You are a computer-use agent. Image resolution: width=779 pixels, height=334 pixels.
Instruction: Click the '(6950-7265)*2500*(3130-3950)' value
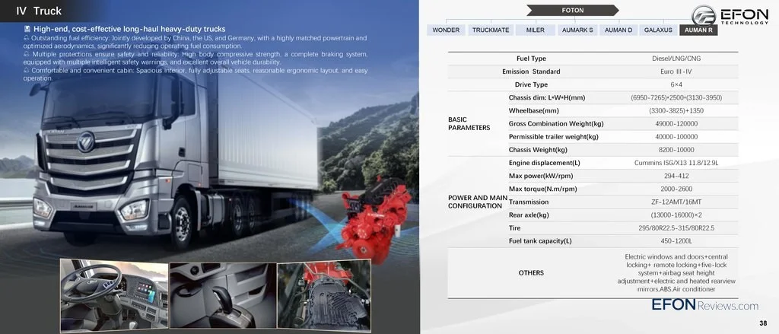[676, 97]
